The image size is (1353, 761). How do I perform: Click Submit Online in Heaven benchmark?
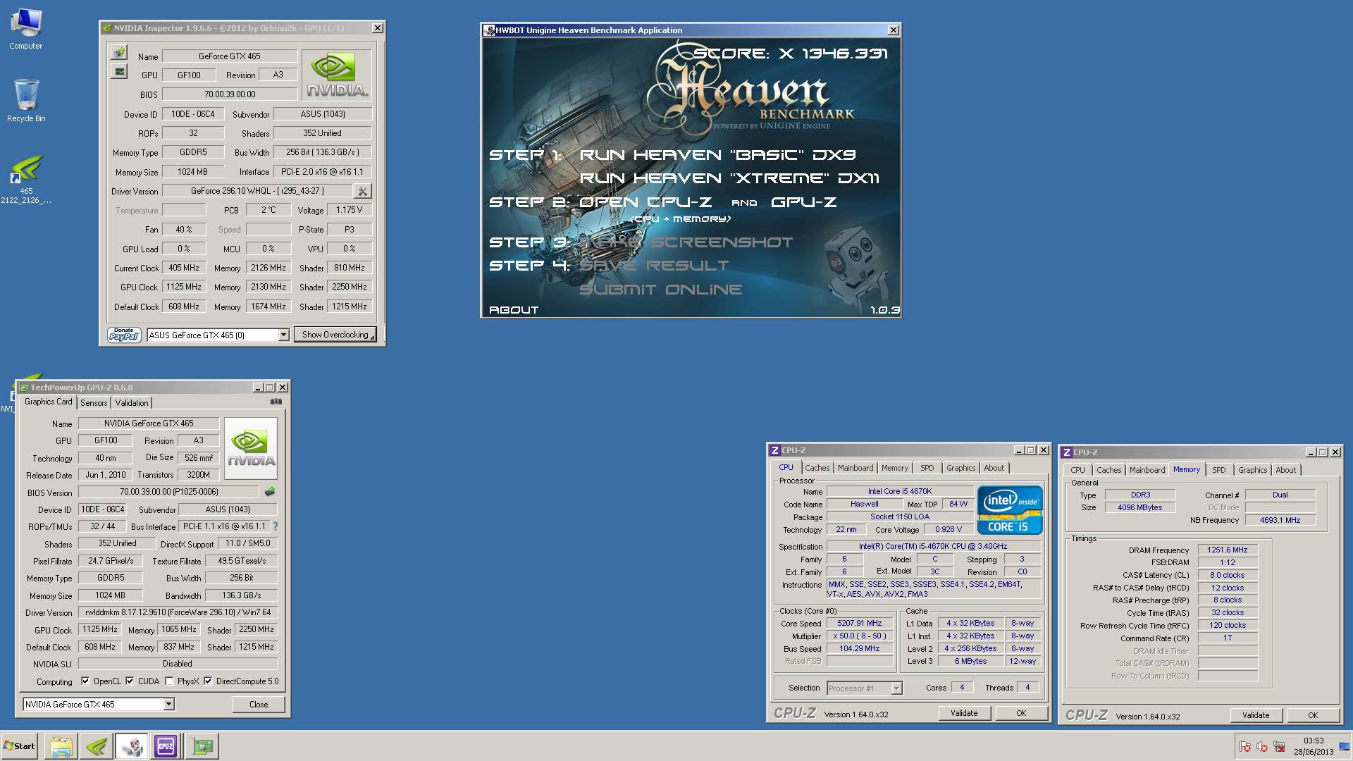pos(661,289)
